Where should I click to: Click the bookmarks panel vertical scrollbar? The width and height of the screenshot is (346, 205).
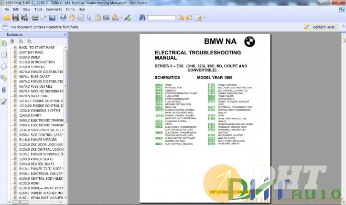[x=65, y=86]
